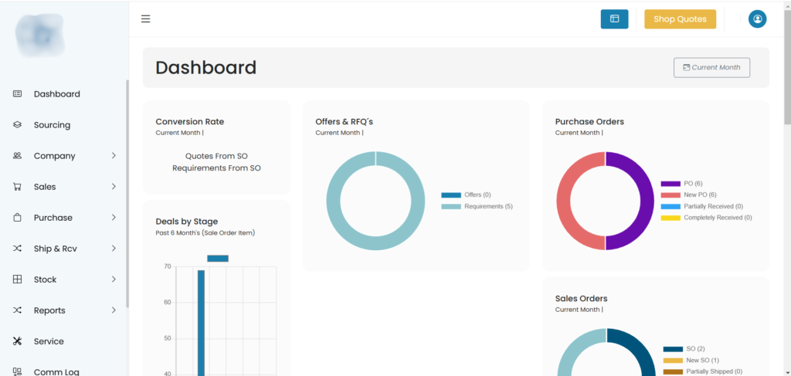Toggle Deals by Stage blue legend box

[218, 259]
